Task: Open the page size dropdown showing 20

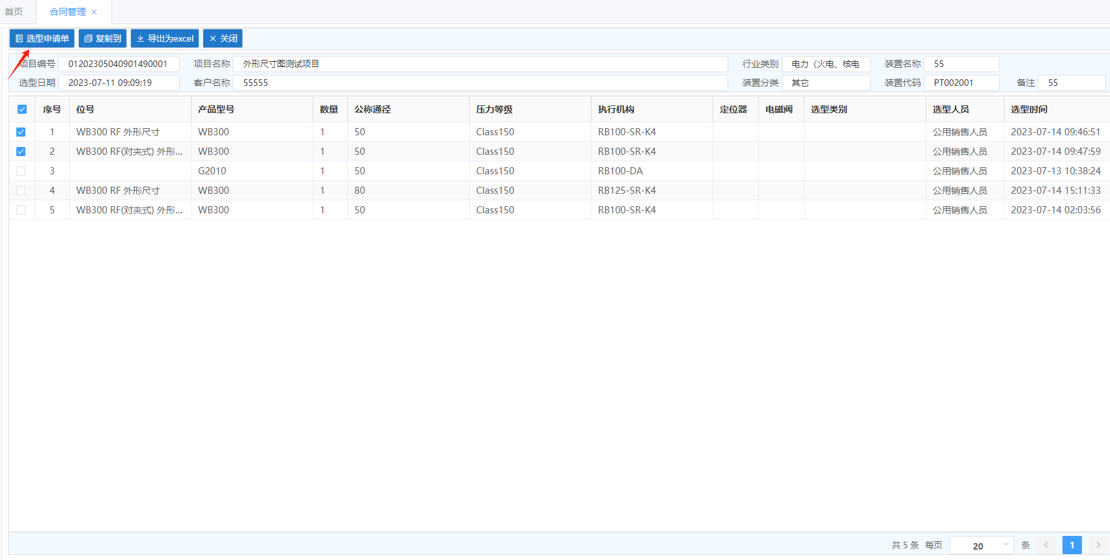Action: pyautogui.click(x=981, y=545)
